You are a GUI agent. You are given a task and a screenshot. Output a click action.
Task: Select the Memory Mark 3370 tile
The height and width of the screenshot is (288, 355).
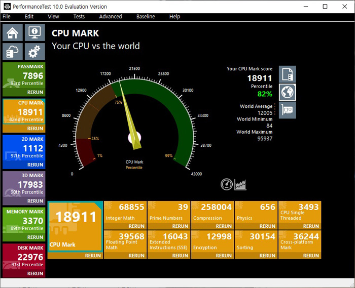(x=24, y=221)
